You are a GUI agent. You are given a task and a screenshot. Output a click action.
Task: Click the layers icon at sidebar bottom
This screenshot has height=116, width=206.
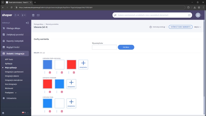[3, 113]
